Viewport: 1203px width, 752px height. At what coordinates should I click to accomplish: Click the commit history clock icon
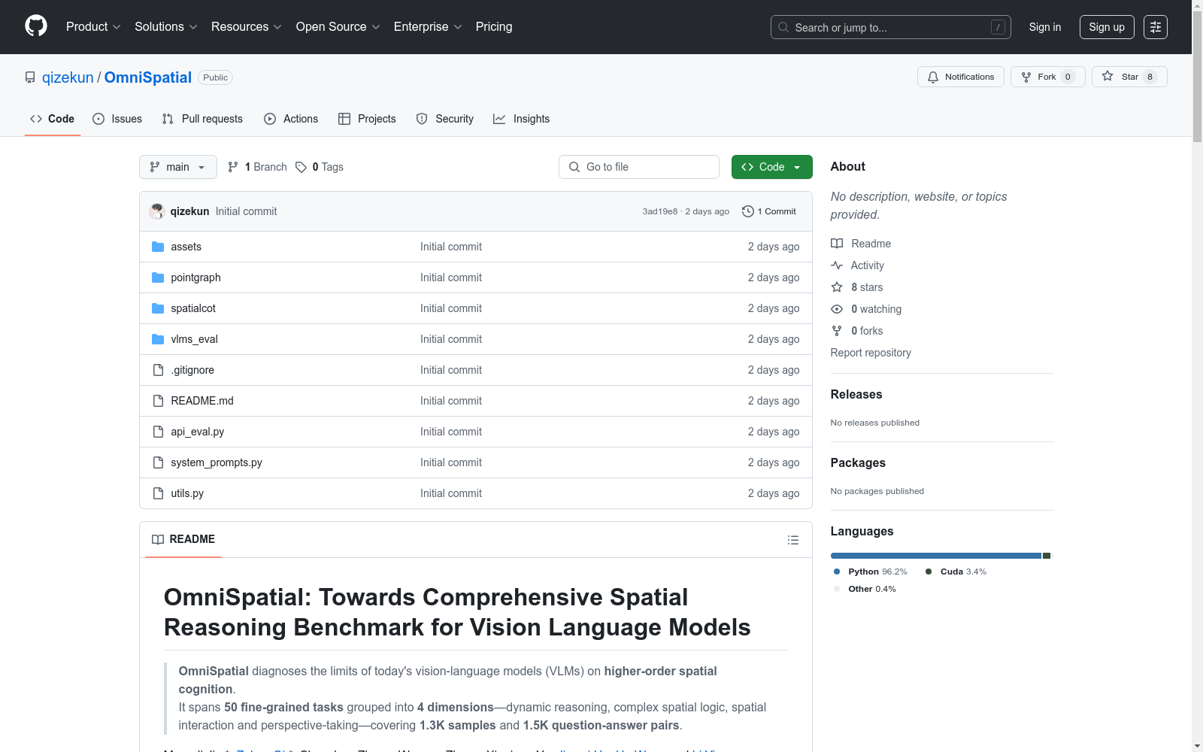coord(747,211)
